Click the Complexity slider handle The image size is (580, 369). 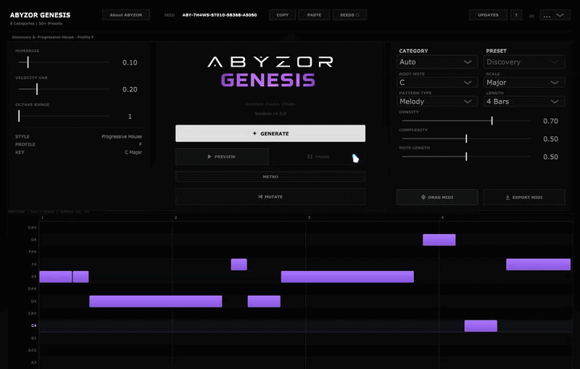[x=466, y=138]
